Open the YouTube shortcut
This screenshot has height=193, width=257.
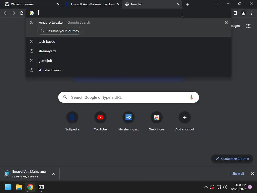(x=100, y=121)
